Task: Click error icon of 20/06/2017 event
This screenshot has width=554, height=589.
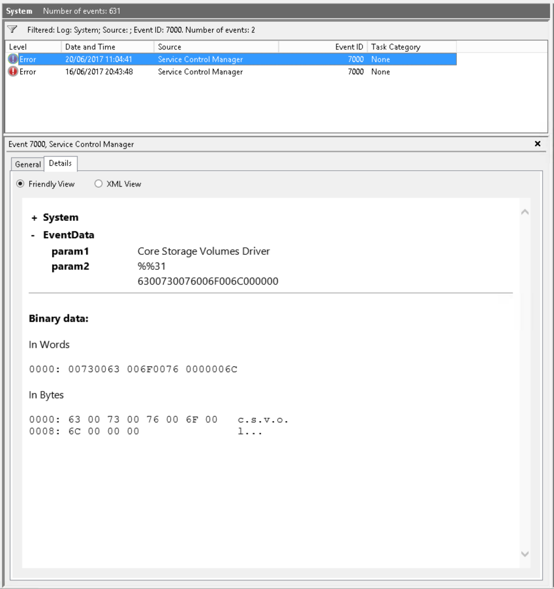Action: [x=13, y=59]
